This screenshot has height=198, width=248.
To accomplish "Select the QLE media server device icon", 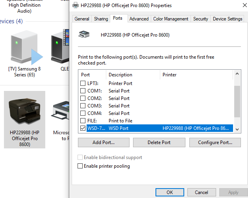I will [60, 46].
